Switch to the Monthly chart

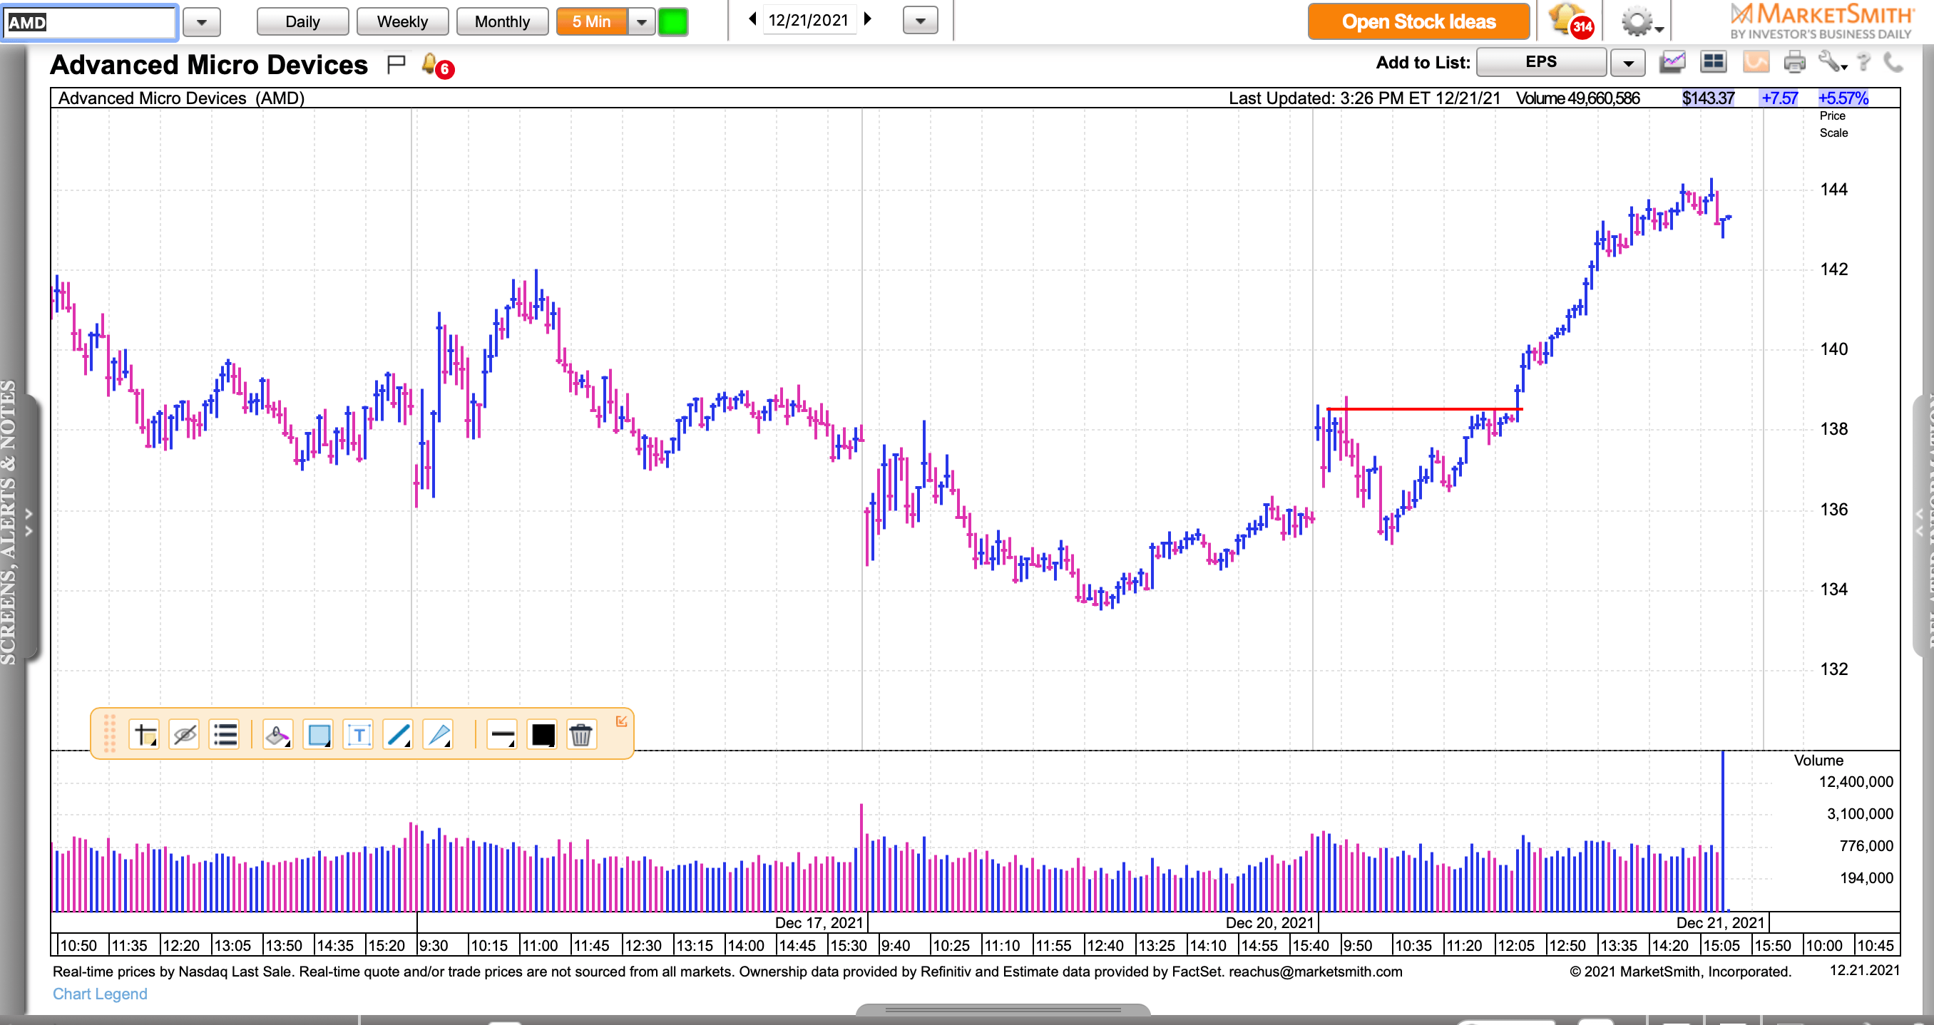(502, 22)
